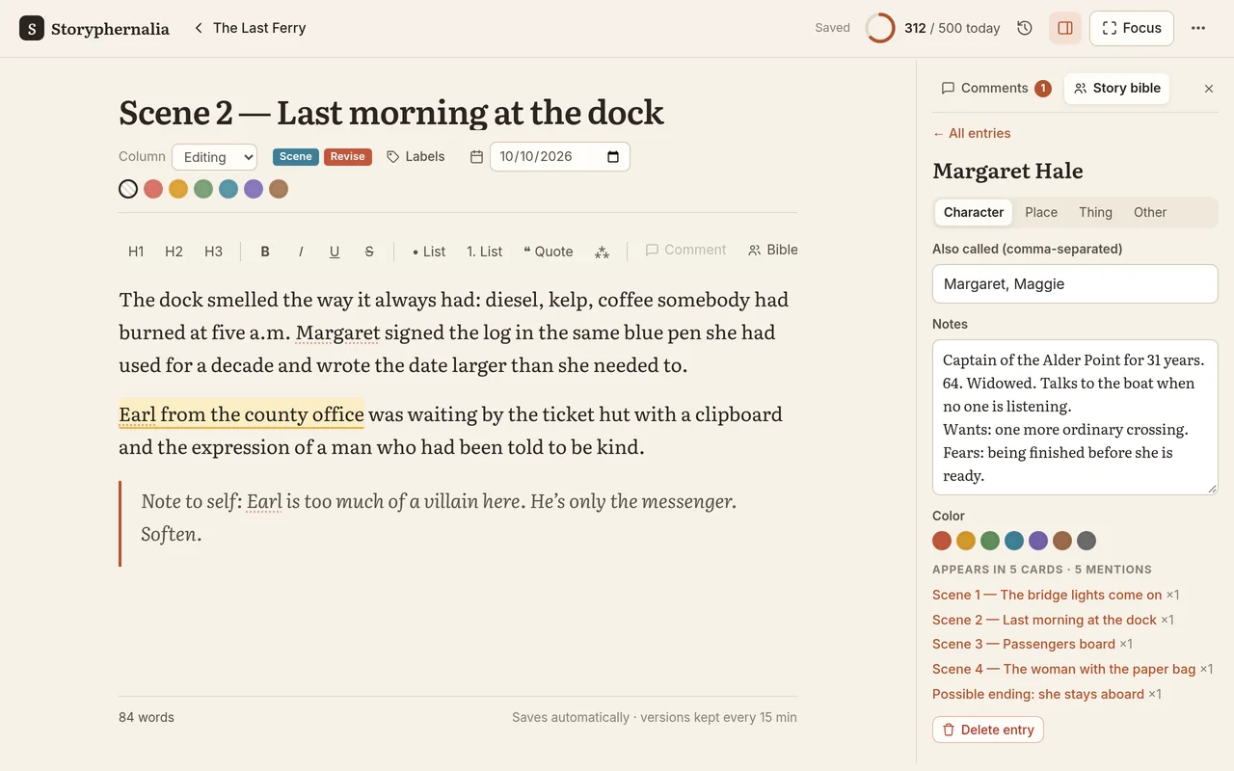Viewport: 1234px width, 771px height.
Task: Switch to the Story bible tab
Action: (1117, 88)
